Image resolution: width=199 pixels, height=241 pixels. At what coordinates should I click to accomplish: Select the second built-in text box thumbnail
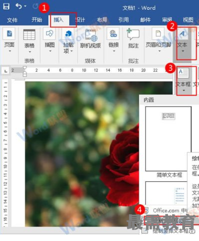[166, 193]
